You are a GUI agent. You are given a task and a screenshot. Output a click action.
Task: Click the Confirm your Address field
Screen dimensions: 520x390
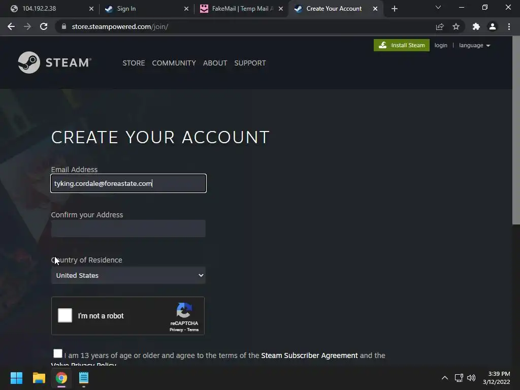click(x=128, y=229)
